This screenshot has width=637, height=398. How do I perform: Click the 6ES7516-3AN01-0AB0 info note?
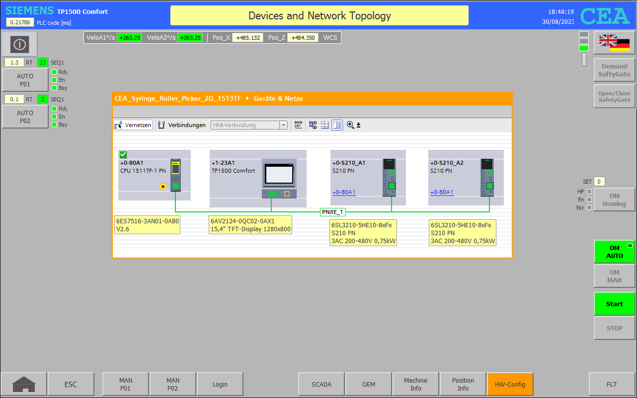[147, 225]
